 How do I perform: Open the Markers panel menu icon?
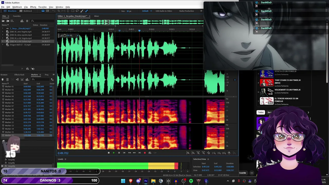coord(40,75)
